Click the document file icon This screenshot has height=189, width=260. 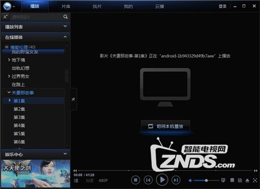click(x=240, y=180)
